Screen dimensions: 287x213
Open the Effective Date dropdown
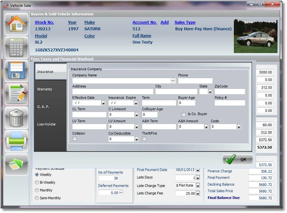[x=103, y=103]
